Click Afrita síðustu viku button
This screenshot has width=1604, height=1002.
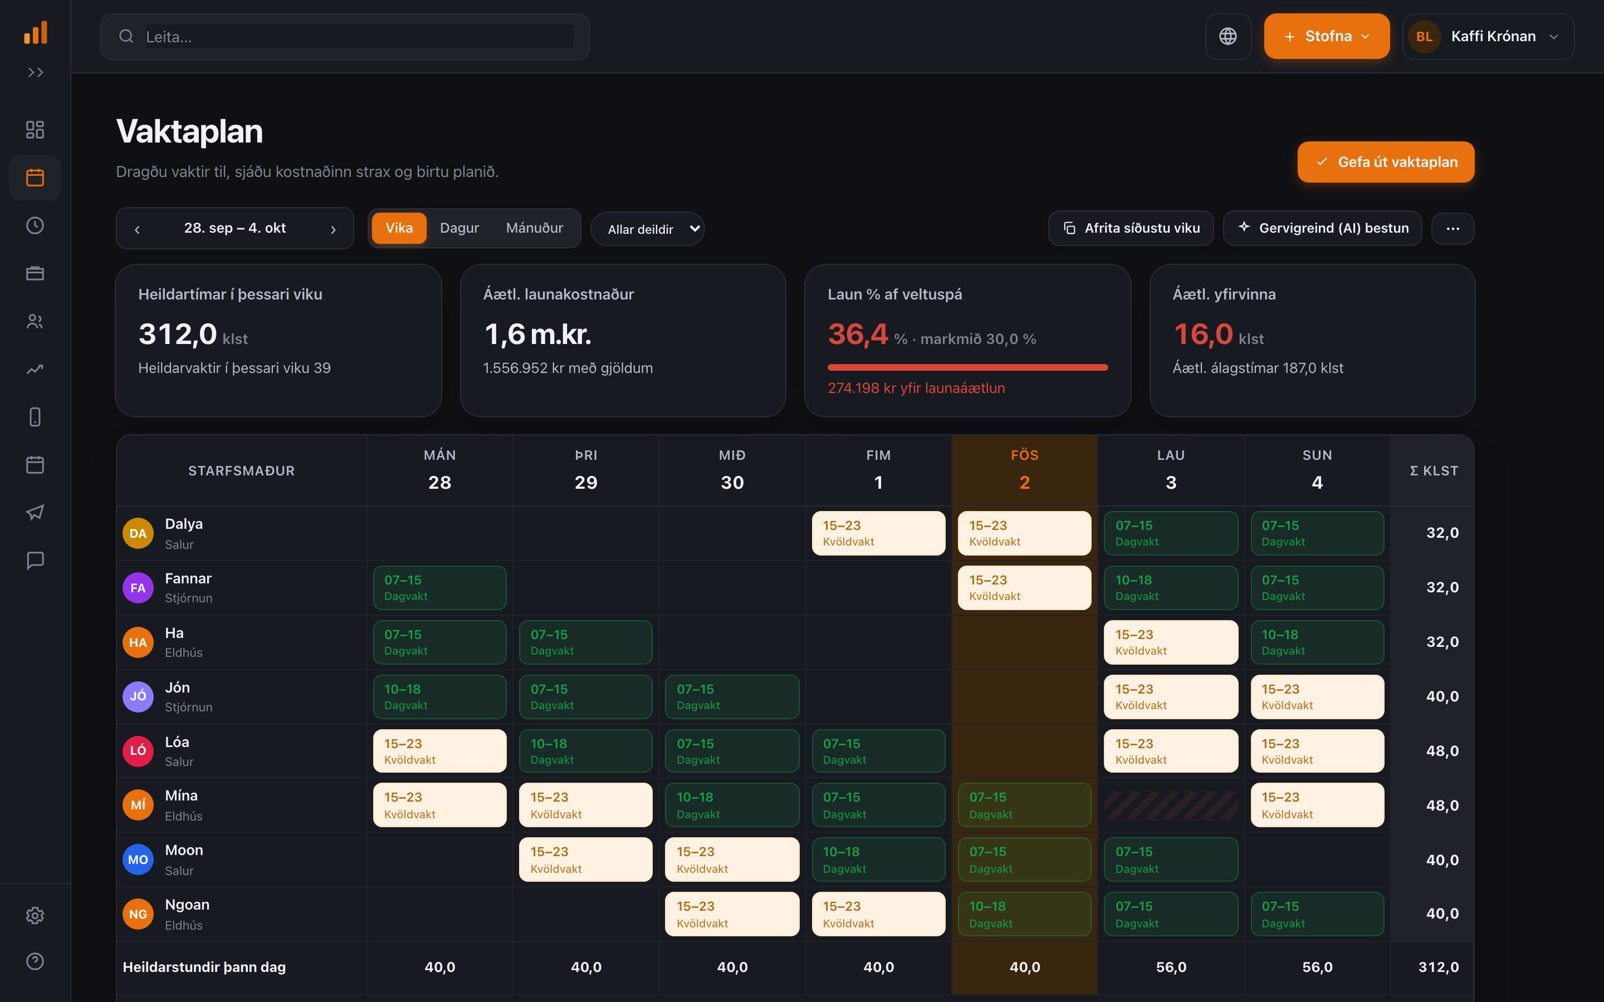pyautogui.click(x=1131, y=228)
